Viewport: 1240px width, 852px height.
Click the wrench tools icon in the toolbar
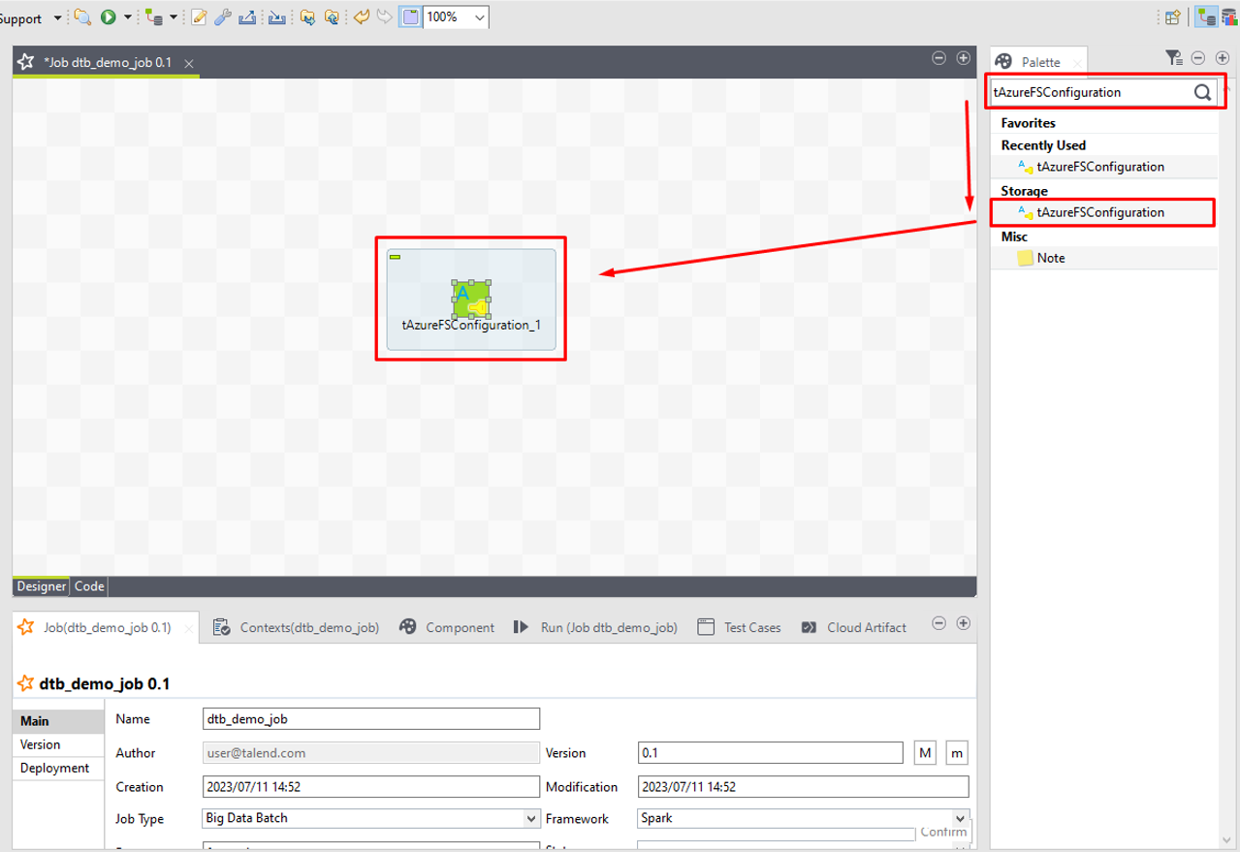tap(222, 17)
